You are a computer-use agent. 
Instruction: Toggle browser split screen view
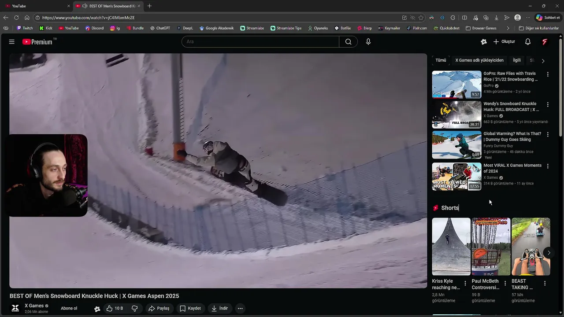click(464, 18)
